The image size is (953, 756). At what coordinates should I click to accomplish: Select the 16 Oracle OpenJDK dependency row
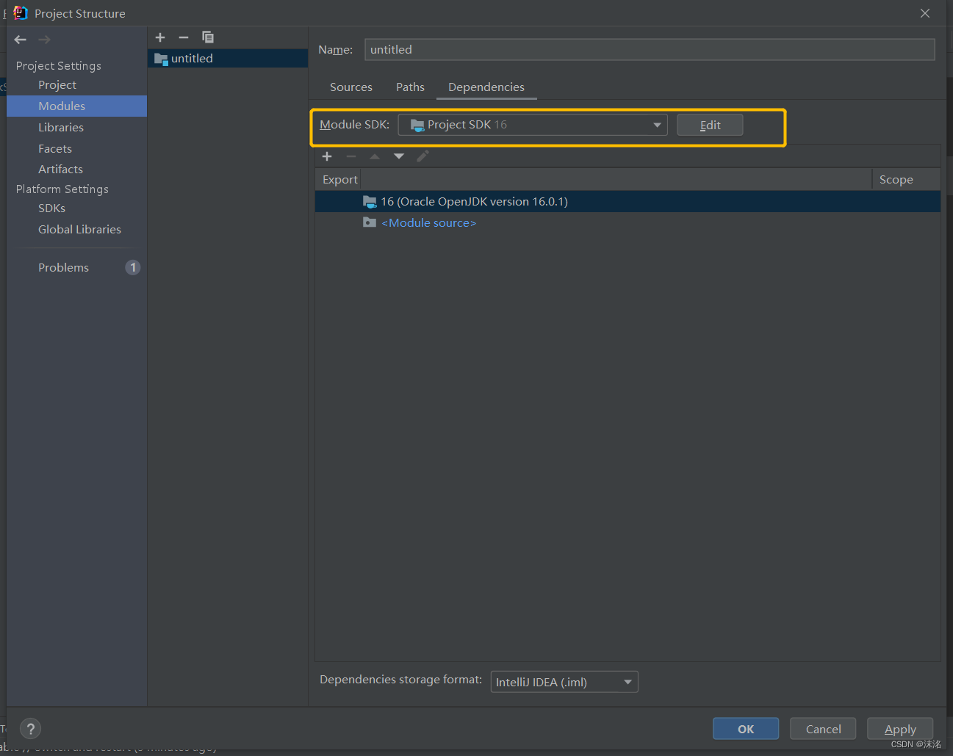tap(627, 201)
